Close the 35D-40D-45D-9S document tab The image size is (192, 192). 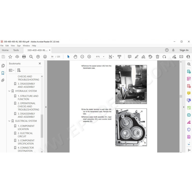[x=50, y=50]
